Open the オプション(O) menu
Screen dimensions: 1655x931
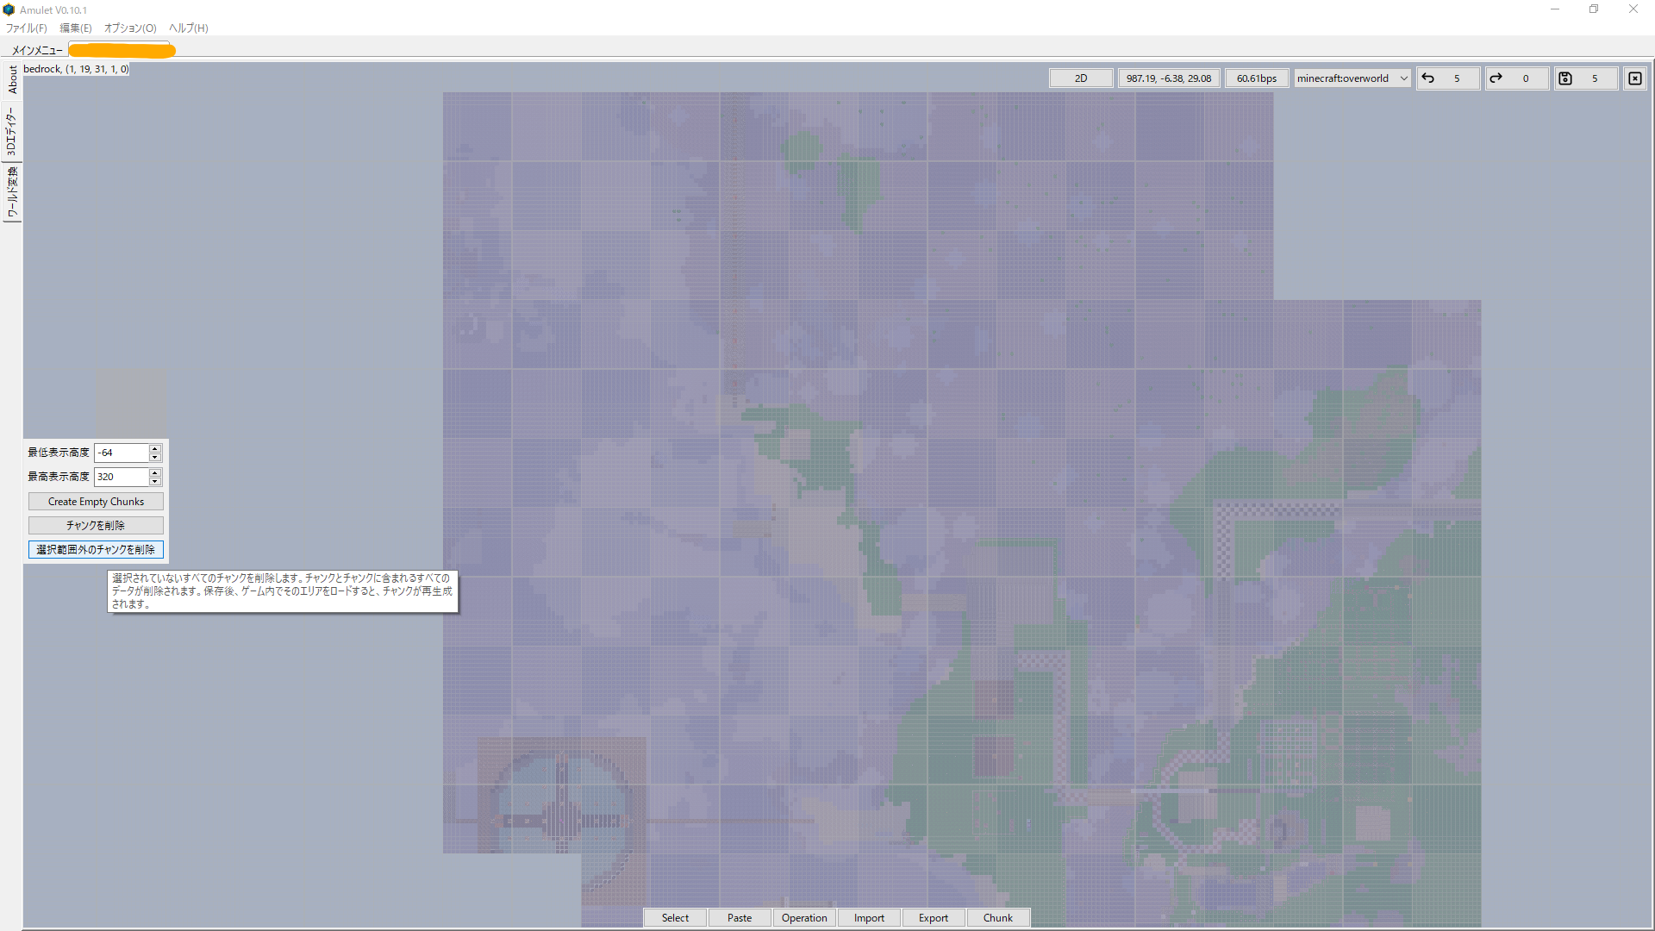(x=130, y=28)
